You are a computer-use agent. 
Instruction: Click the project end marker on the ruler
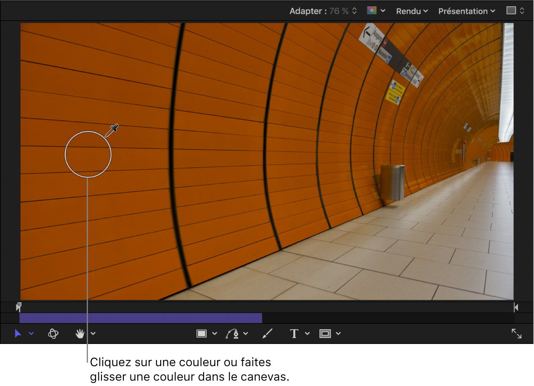[516, 307]
